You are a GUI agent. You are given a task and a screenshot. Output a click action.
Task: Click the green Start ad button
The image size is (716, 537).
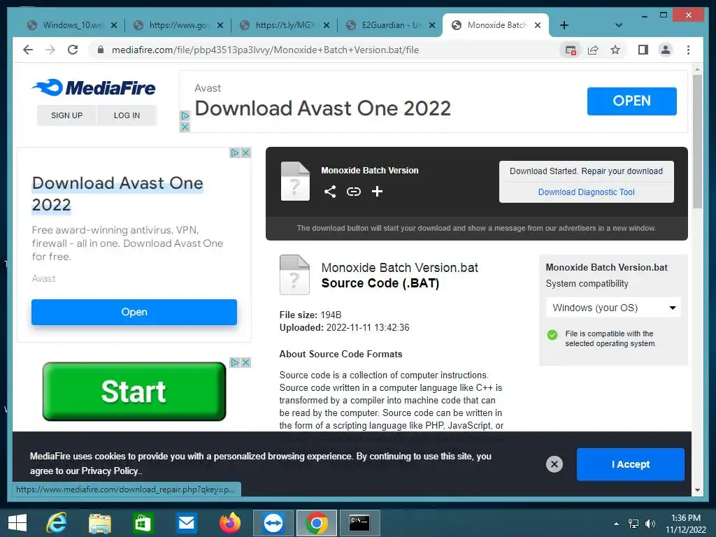[x=134, y=392]
